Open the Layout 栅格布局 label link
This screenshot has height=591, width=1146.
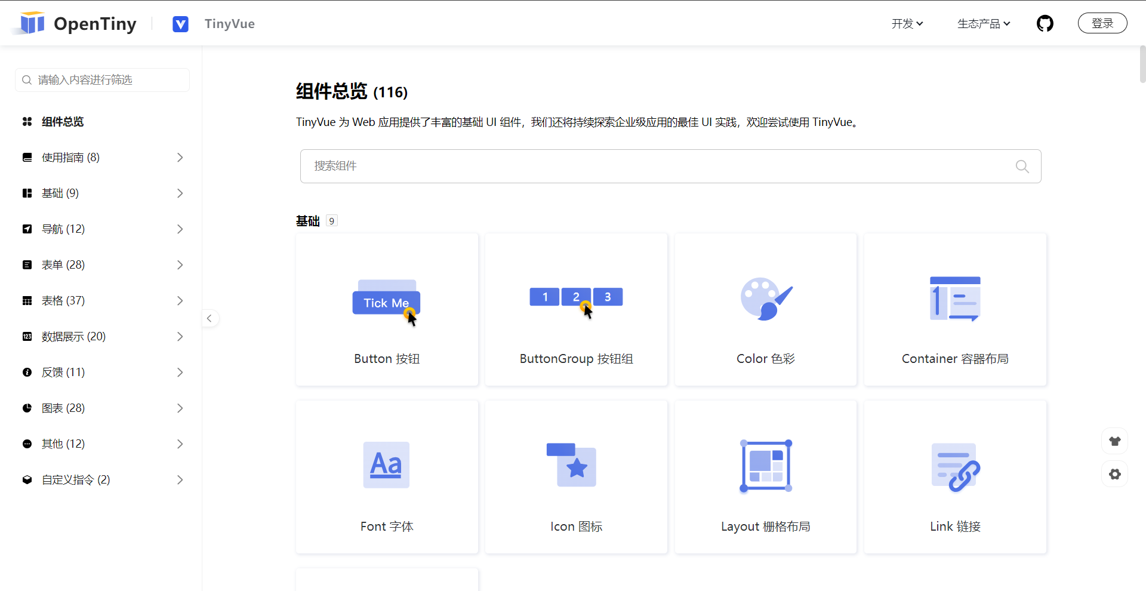pyautogui.click(x=766, y=527)
